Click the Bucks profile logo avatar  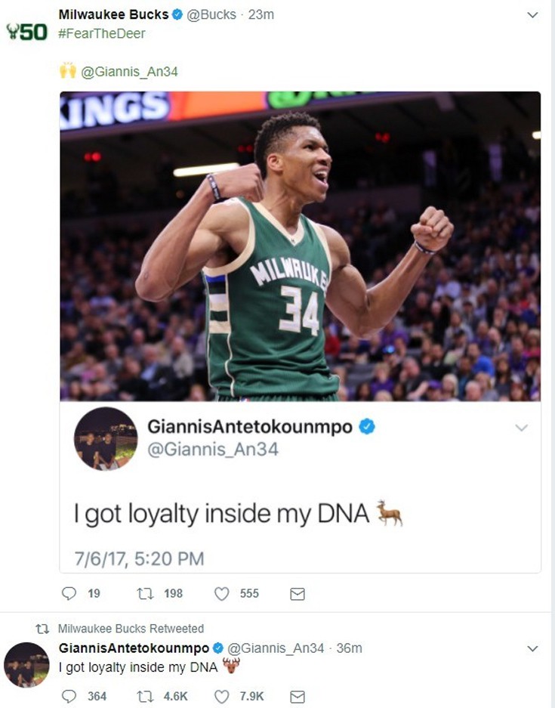(26, 32)
